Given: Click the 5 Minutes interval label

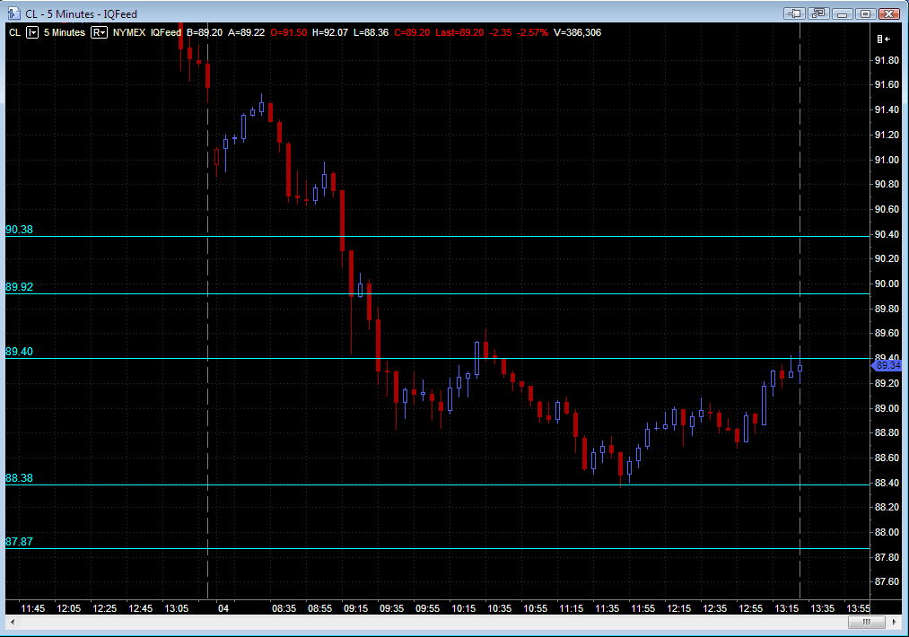Looking at the screenshot, I should tap(65, 32).
